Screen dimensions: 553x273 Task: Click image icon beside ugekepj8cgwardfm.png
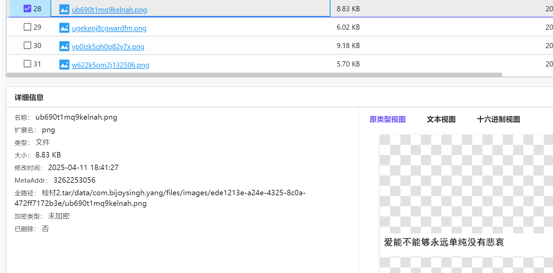(x=64, y=28)
